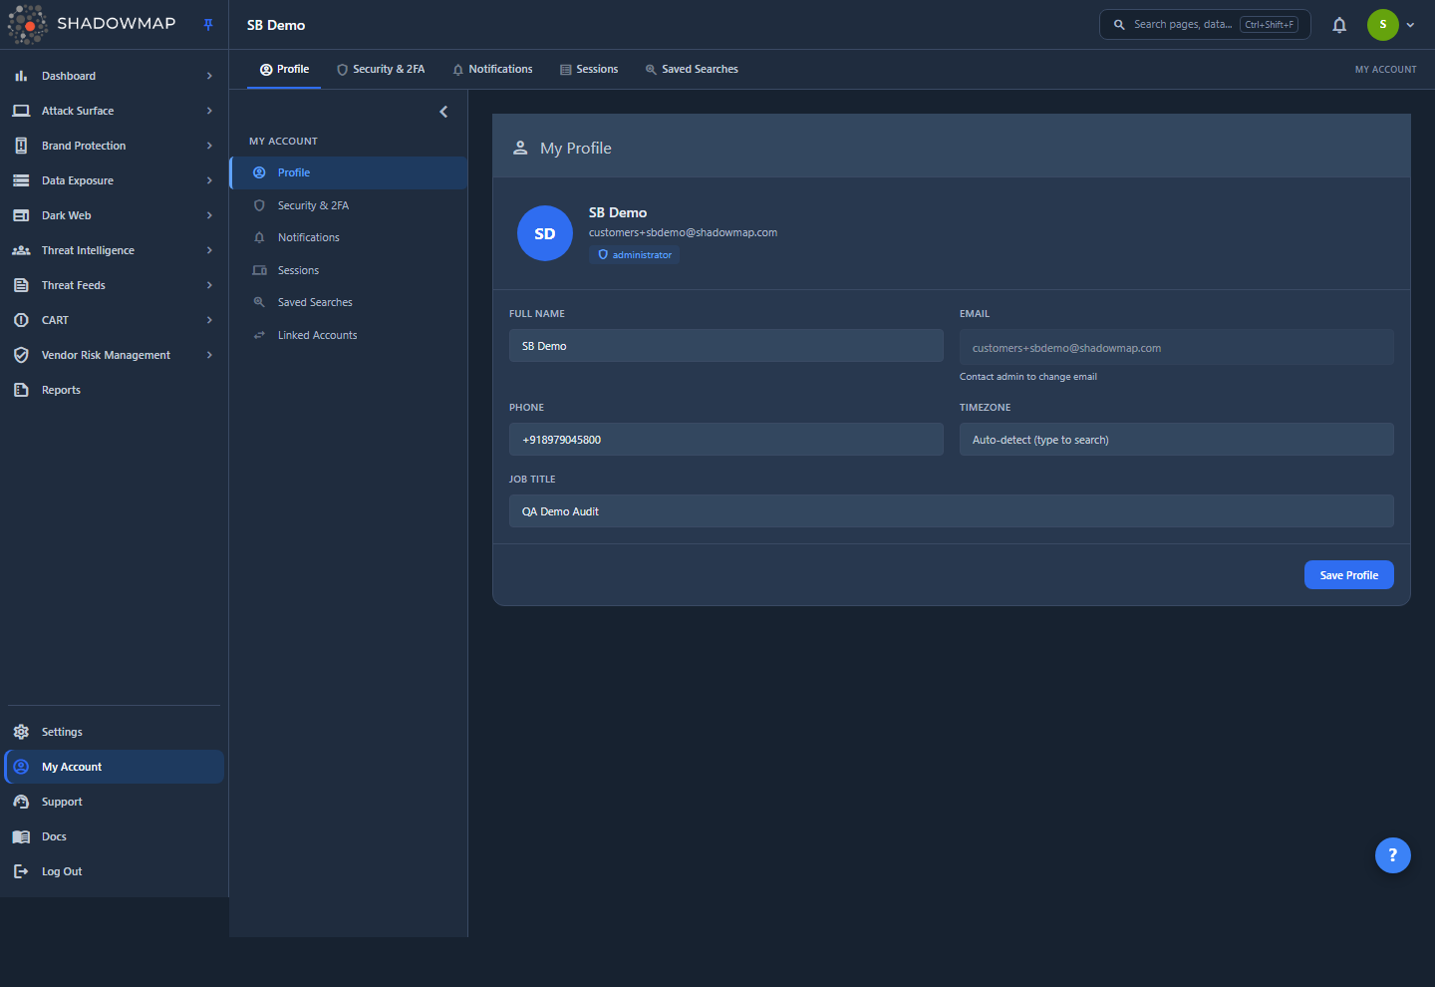Expand the Threat Intelligence chevron
Screen dimensions: 1435x987
click(209, 250)
